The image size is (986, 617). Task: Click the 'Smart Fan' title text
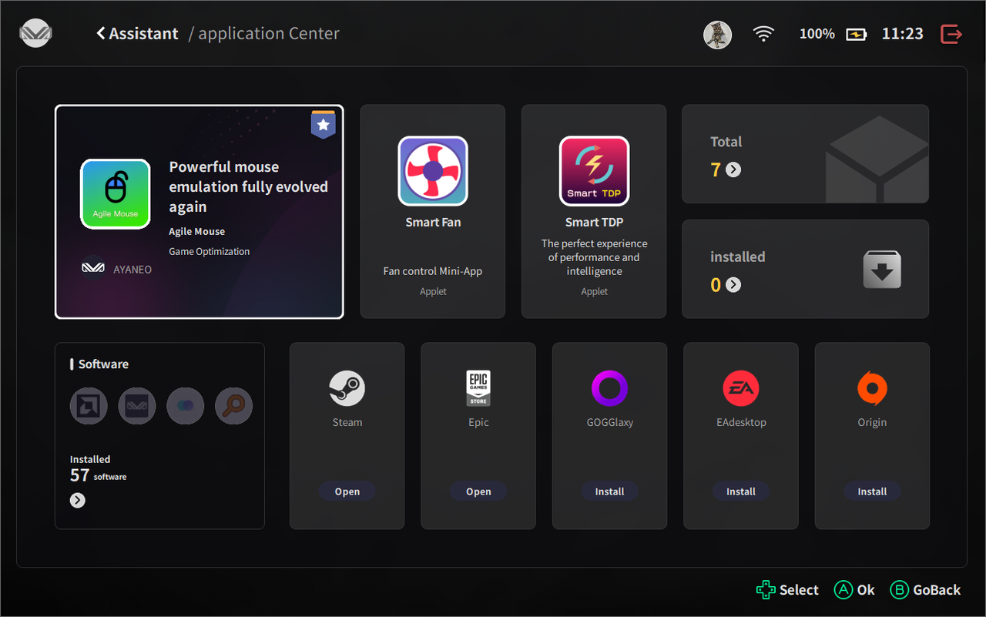point(433,222)
